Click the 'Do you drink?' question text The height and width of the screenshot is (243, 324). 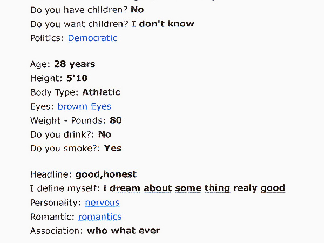click(x=62, y=134)
